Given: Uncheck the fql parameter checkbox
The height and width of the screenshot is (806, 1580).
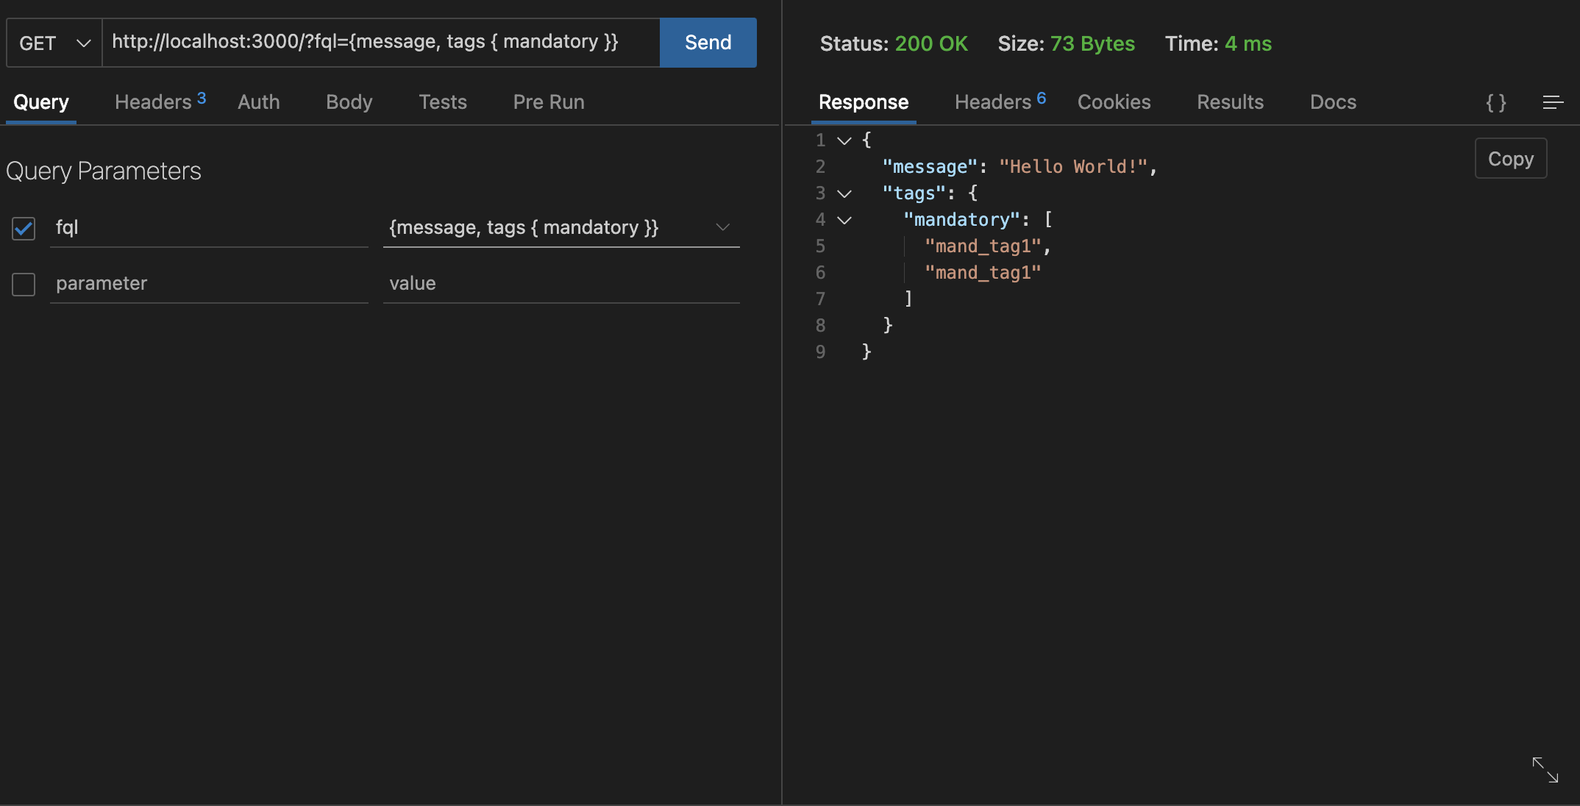Looking at the screenshot, I should point(24,228).
